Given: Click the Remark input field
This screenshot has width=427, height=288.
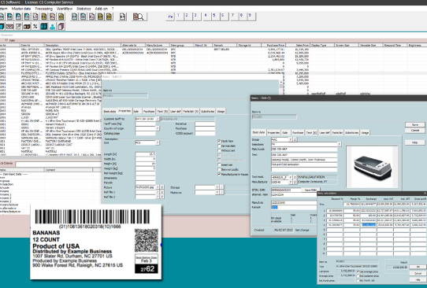Looking at the screenshot, I should [x=294, y=207].
